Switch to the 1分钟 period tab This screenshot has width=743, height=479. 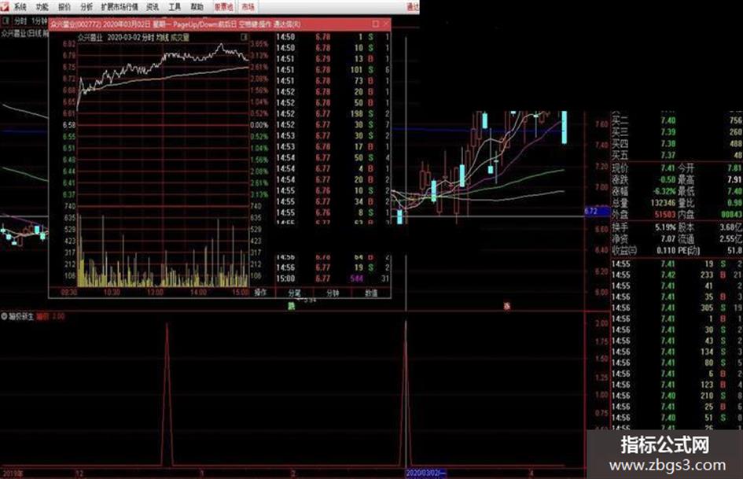point(39,21)
